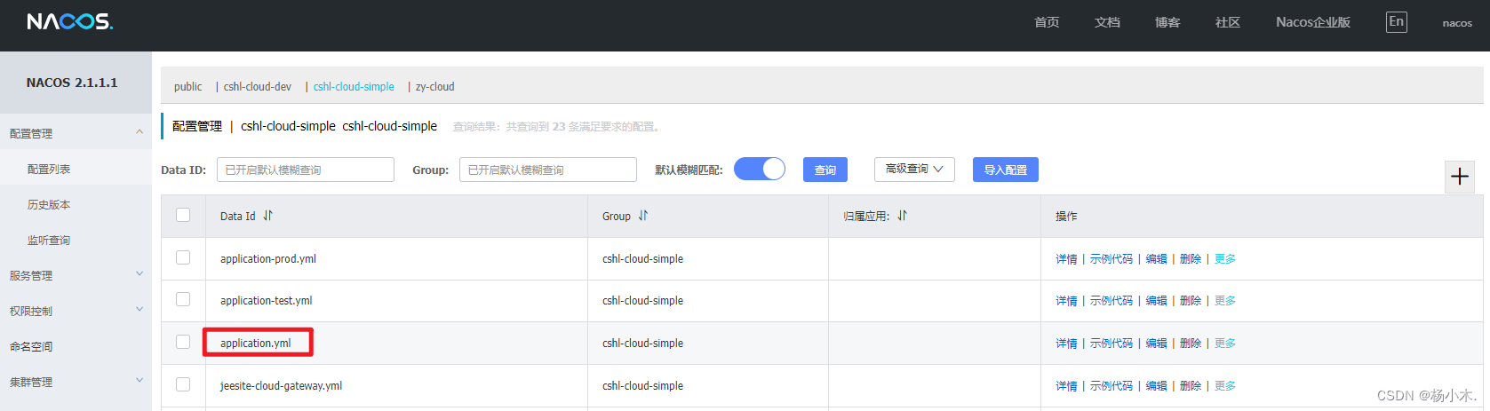Open 示例代码 for application-prod.yml
The height and width of the screenshot is (411, 1490).
pyautogui.click(x=1112, y=259)
